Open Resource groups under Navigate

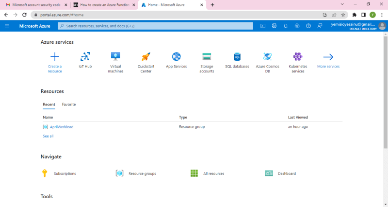point(142,173)
